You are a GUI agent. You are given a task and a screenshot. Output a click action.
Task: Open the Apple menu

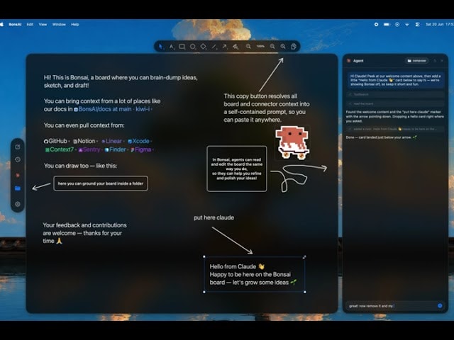pos(1,24)
